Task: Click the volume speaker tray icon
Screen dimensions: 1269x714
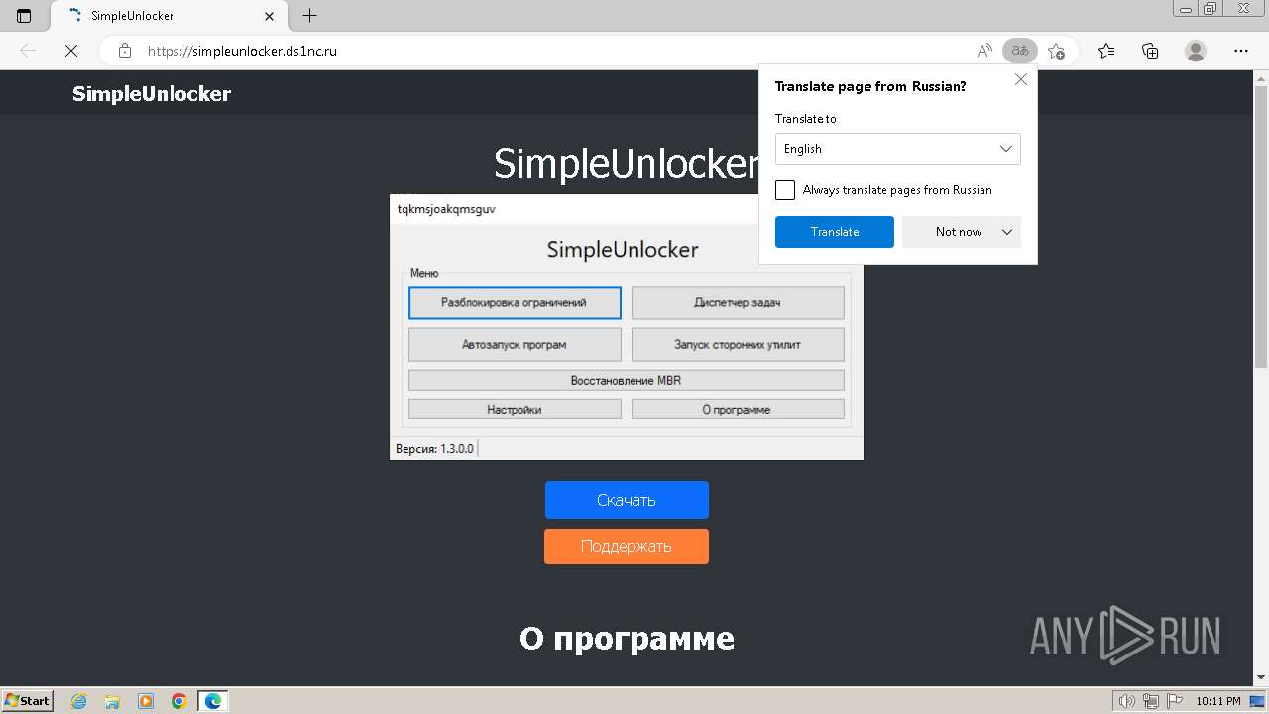Action: [x=1127, y=701]
